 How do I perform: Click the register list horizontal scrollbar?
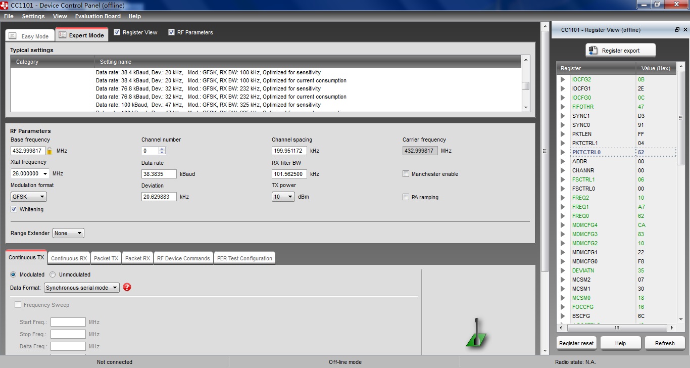[616, 328]
